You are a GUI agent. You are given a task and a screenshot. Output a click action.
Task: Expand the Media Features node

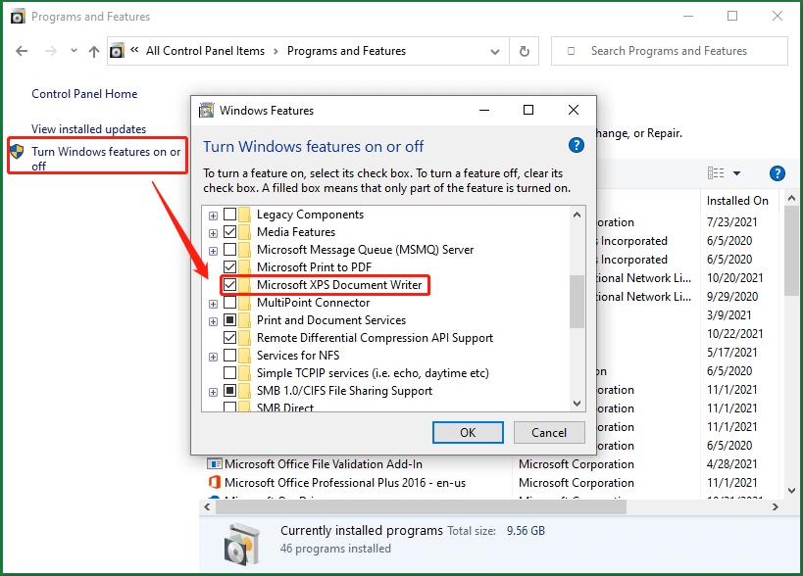(x=213, y=233)
